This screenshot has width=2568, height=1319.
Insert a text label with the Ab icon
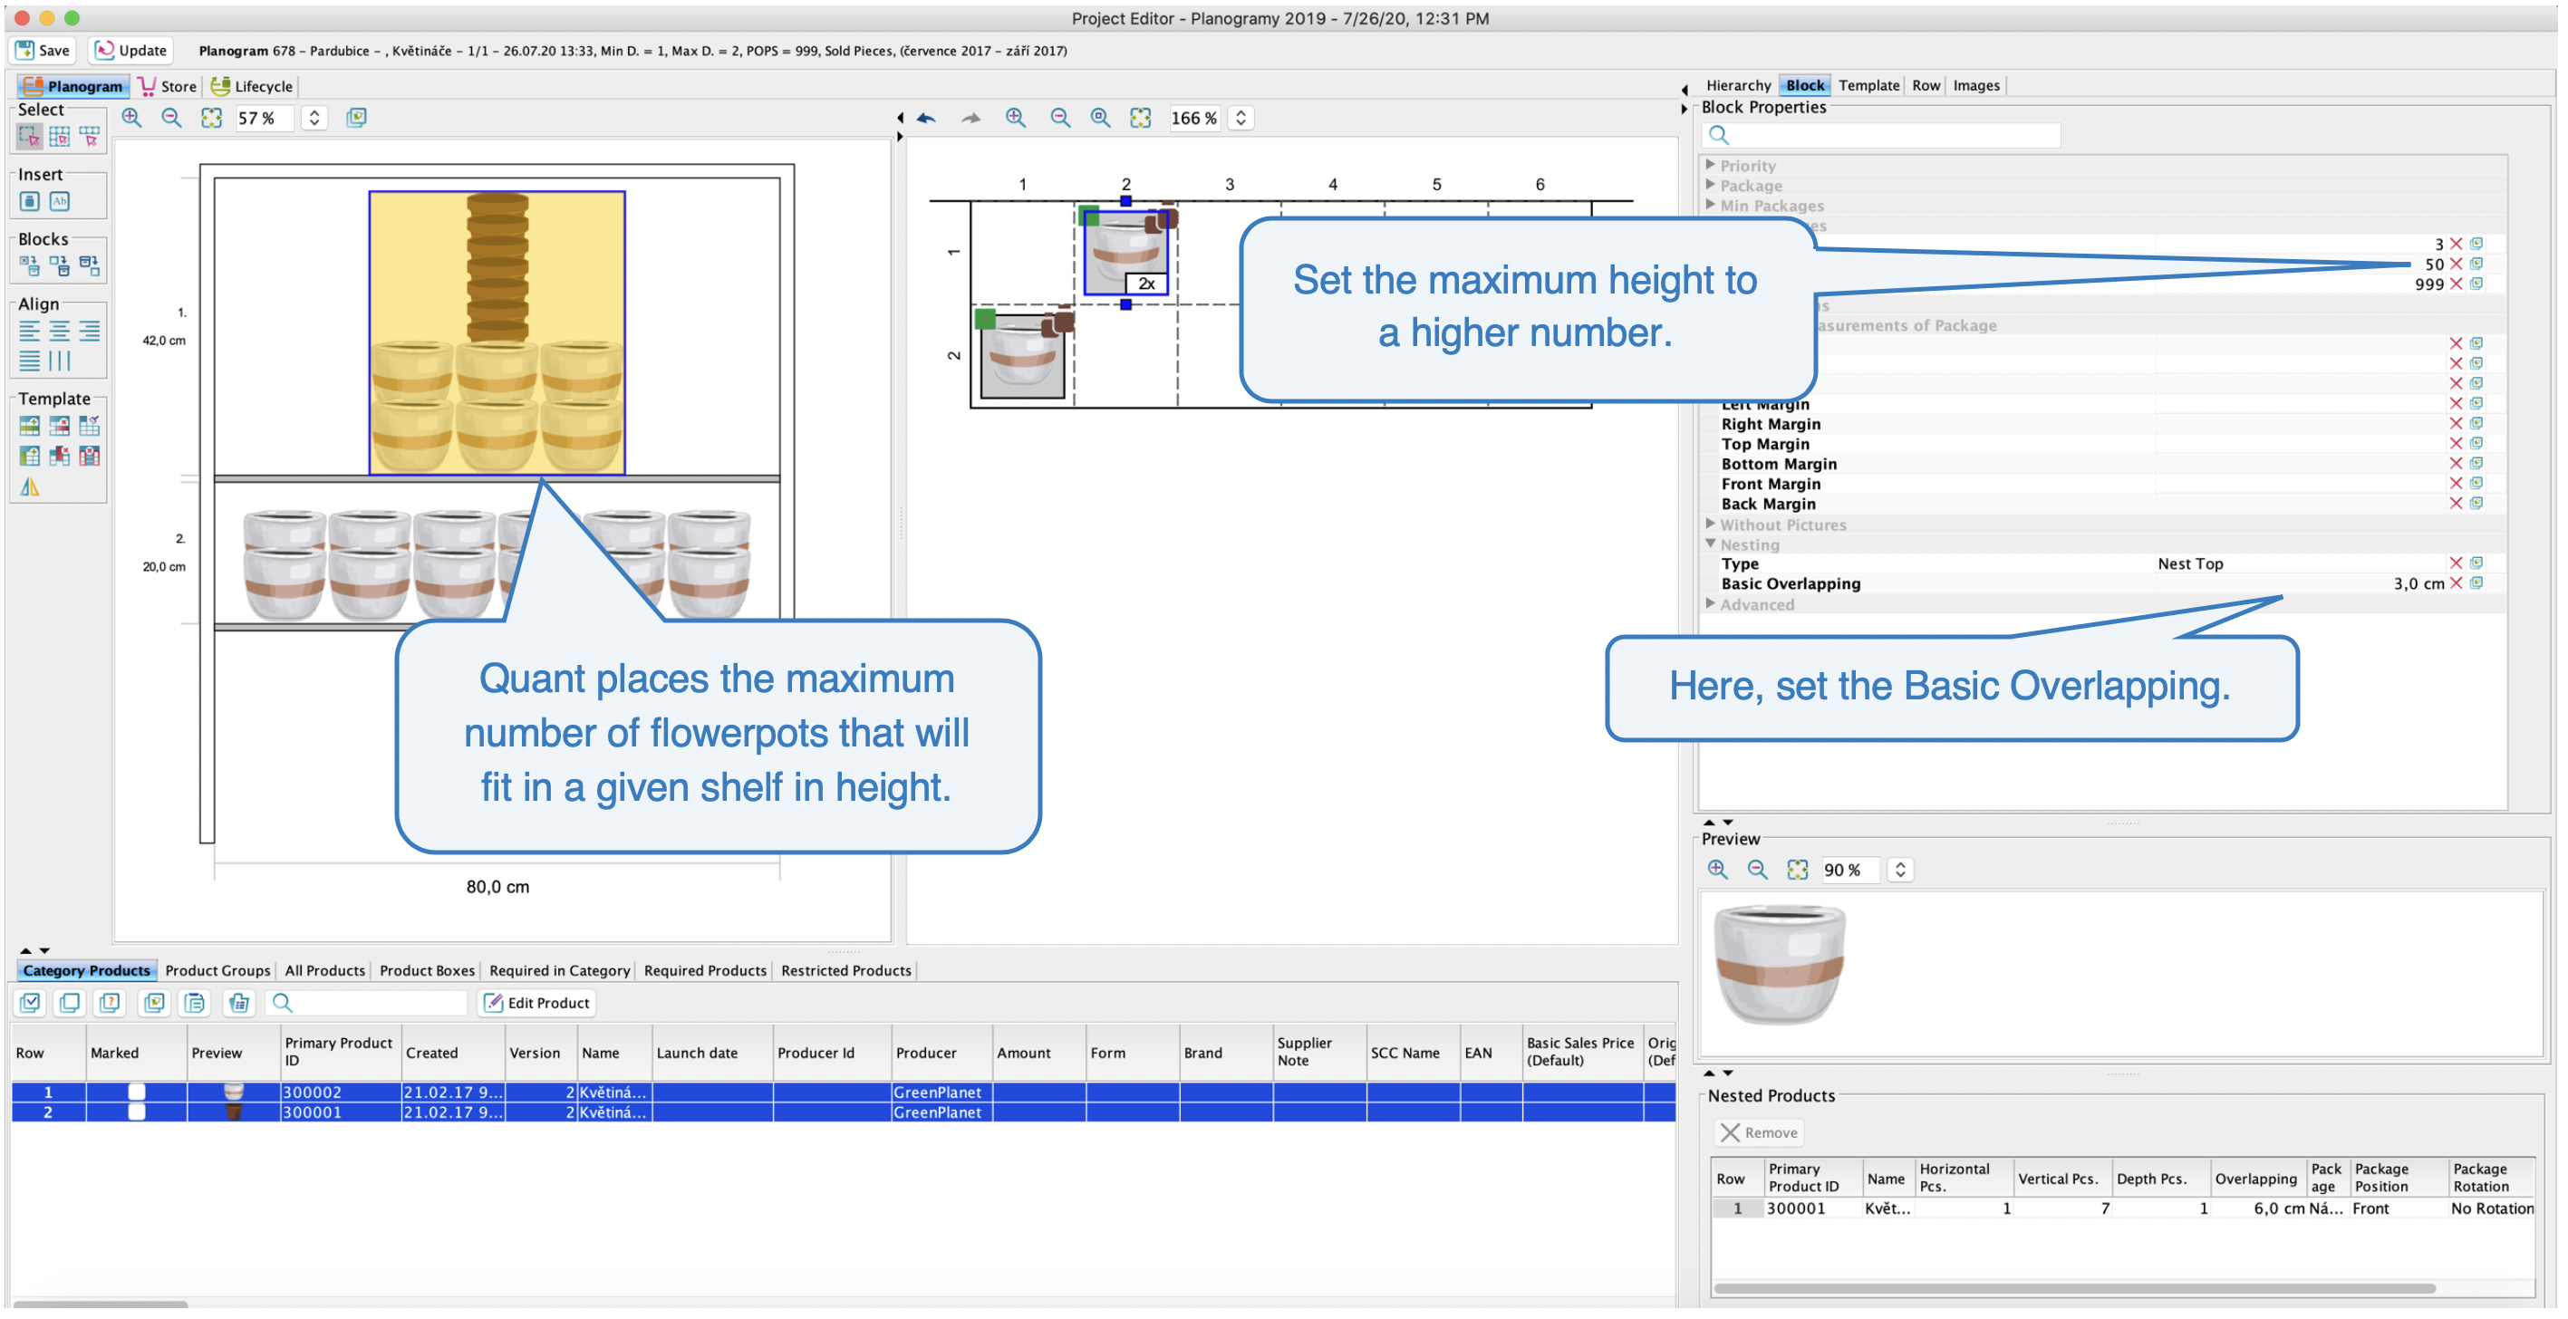[60, 201]
